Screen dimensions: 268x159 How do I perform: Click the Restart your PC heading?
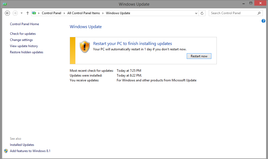click(x=133, y=44)
